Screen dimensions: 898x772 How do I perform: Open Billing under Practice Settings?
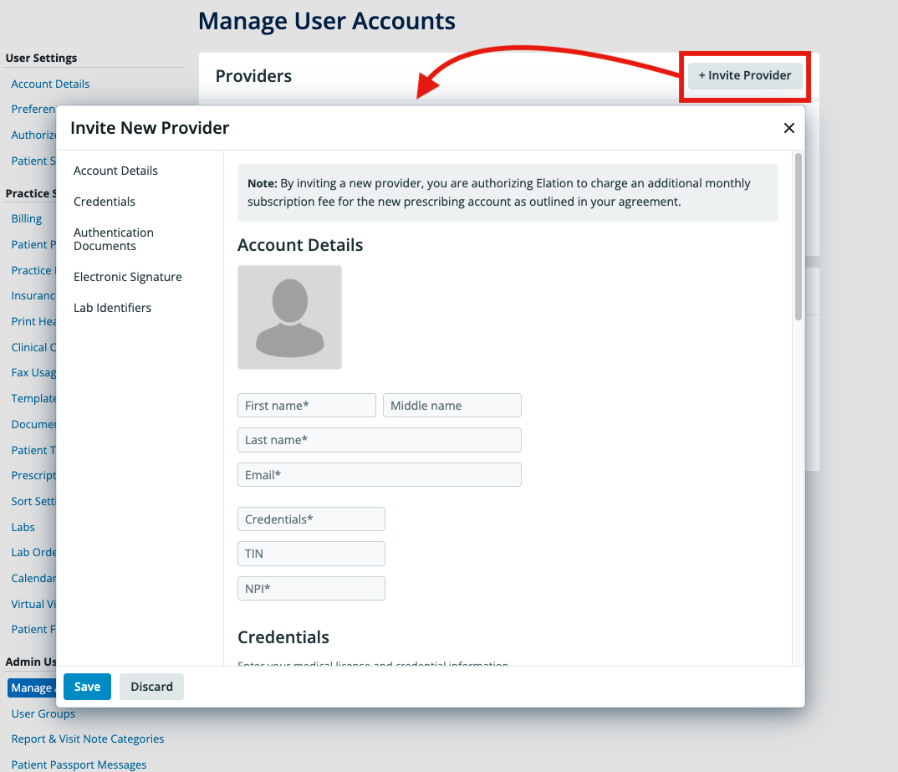[x=28, y=218]
